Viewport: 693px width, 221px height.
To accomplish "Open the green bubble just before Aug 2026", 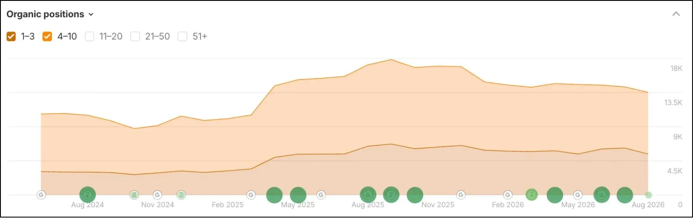I will click(625, 195).
